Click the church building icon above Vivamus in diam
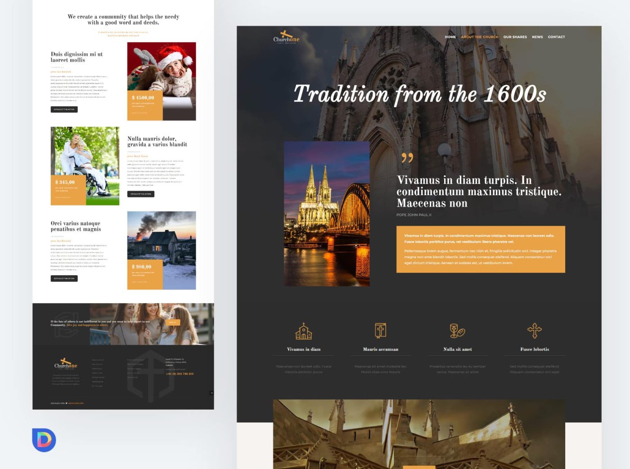630x469 pixels. tap(304, 331)
